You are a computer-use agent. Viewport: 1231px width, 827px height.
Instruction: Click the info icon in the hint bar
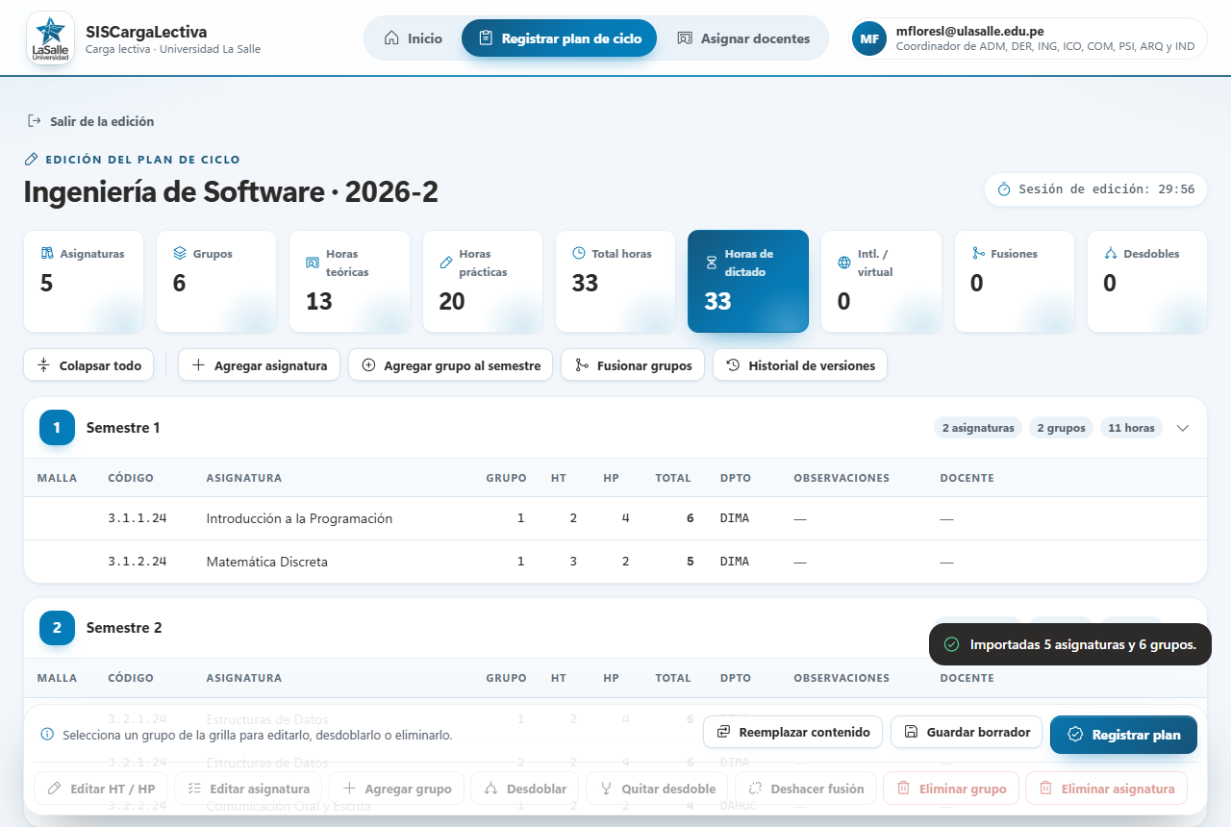(x=47, y=735)
